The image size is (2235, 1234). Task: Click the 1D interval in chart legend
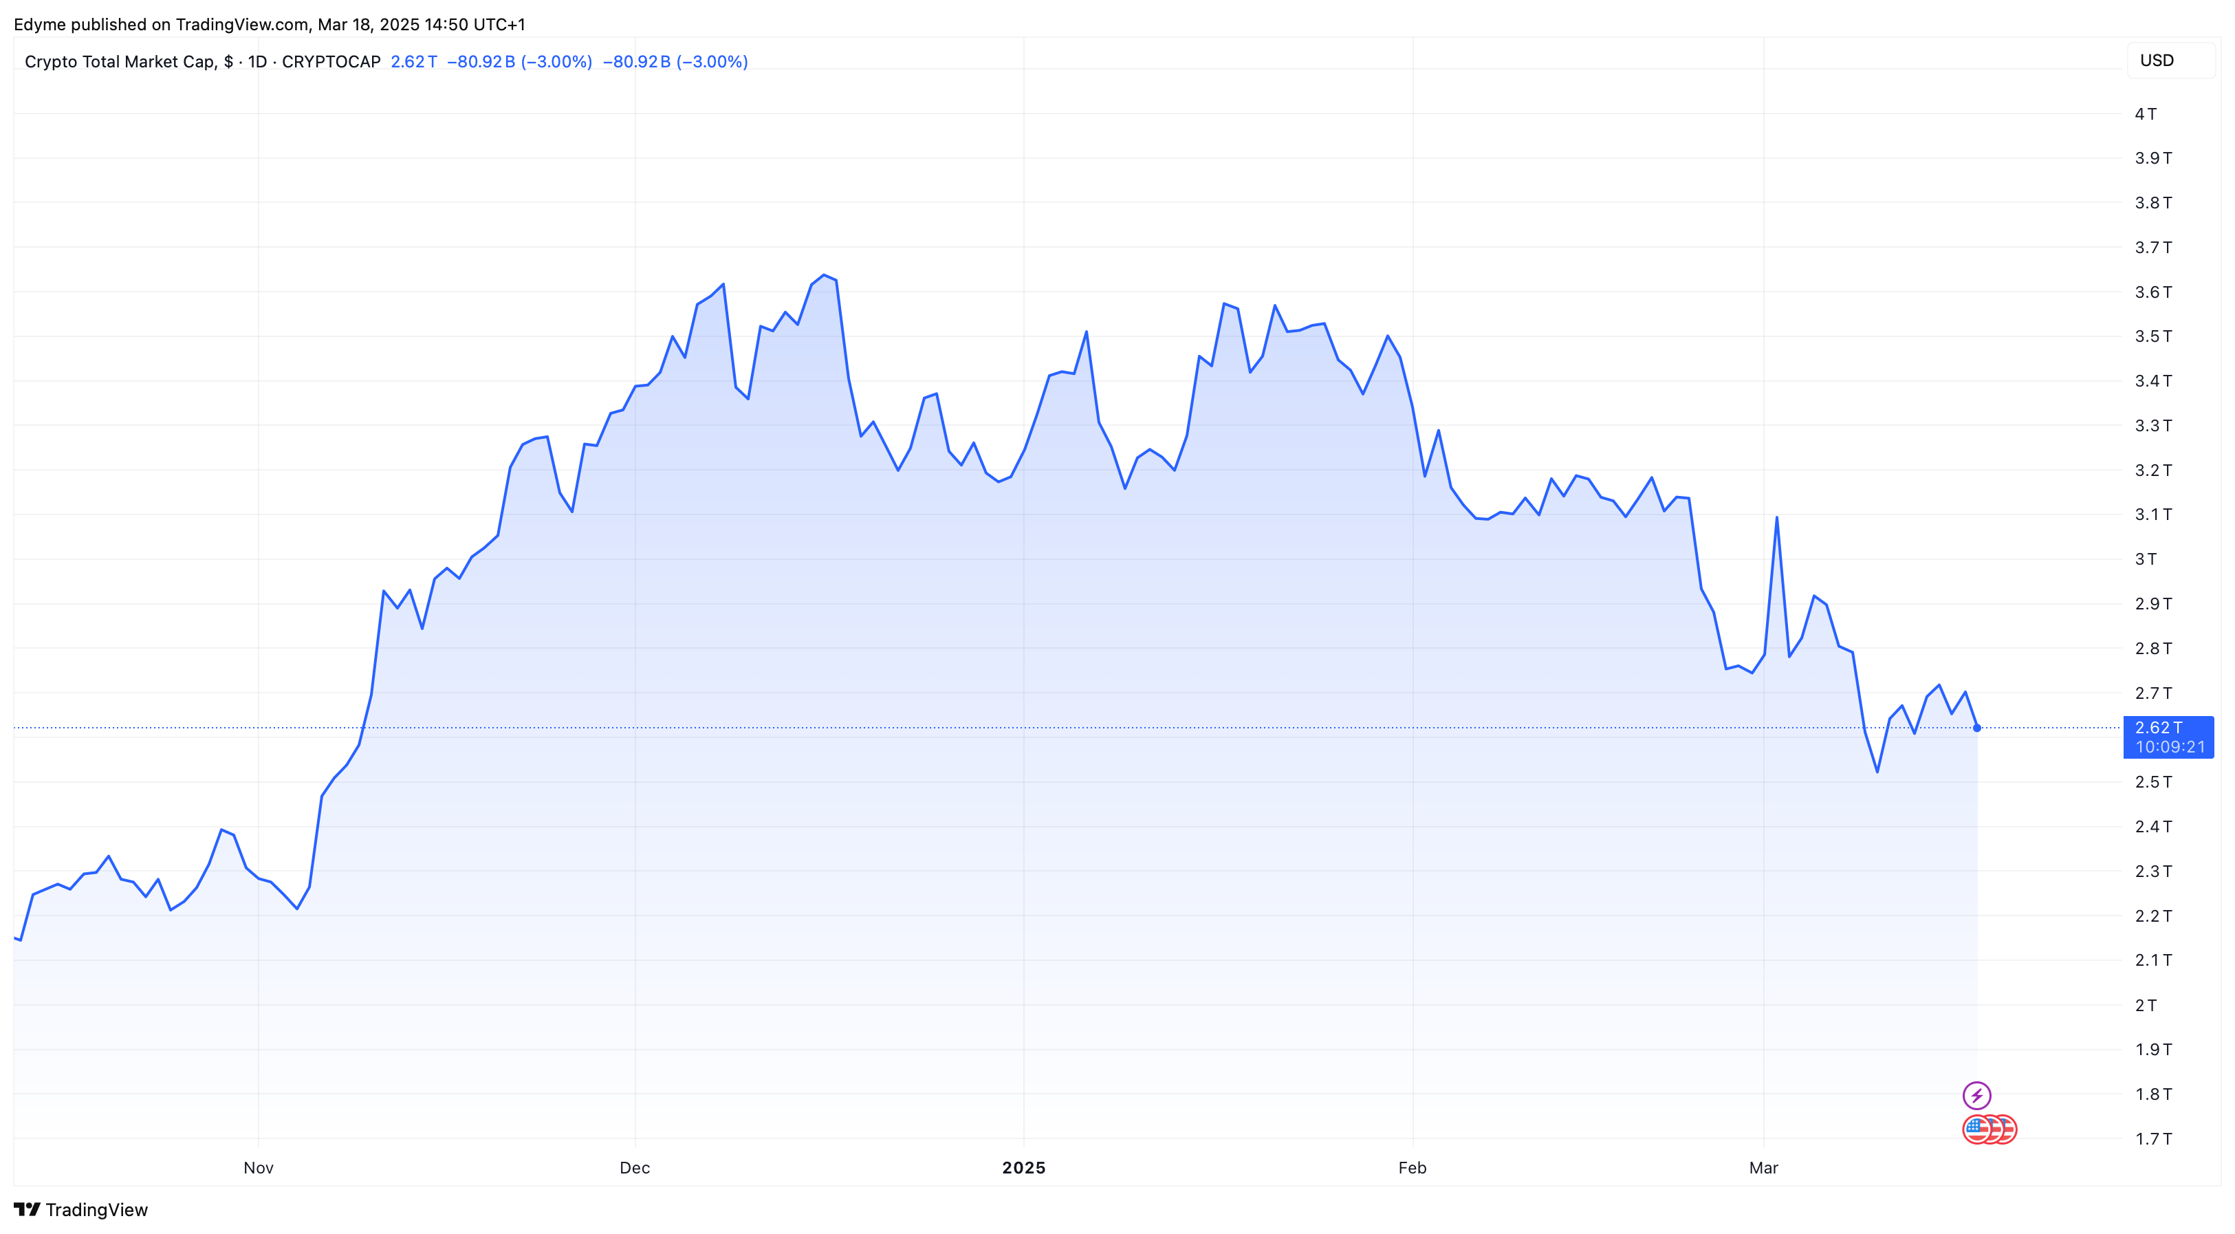tap(257, 62)
